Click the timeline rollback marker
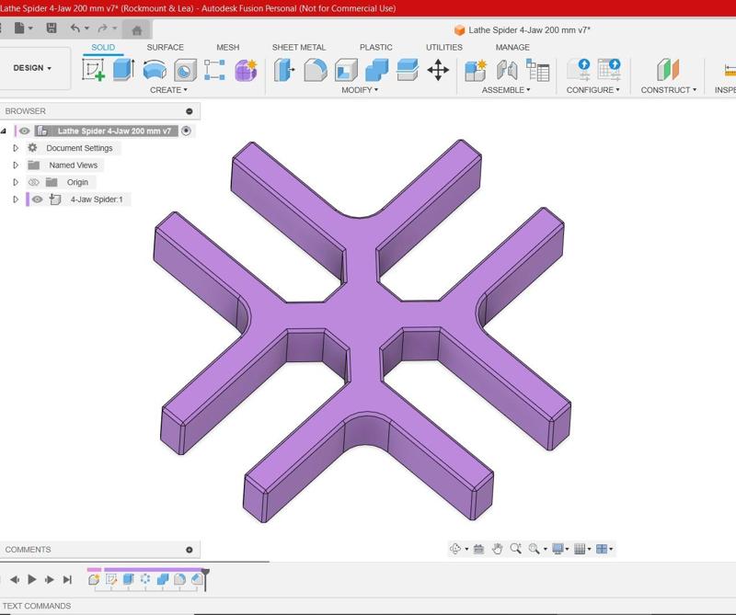This screenshot has height=615, width=736. pos(205,578)
